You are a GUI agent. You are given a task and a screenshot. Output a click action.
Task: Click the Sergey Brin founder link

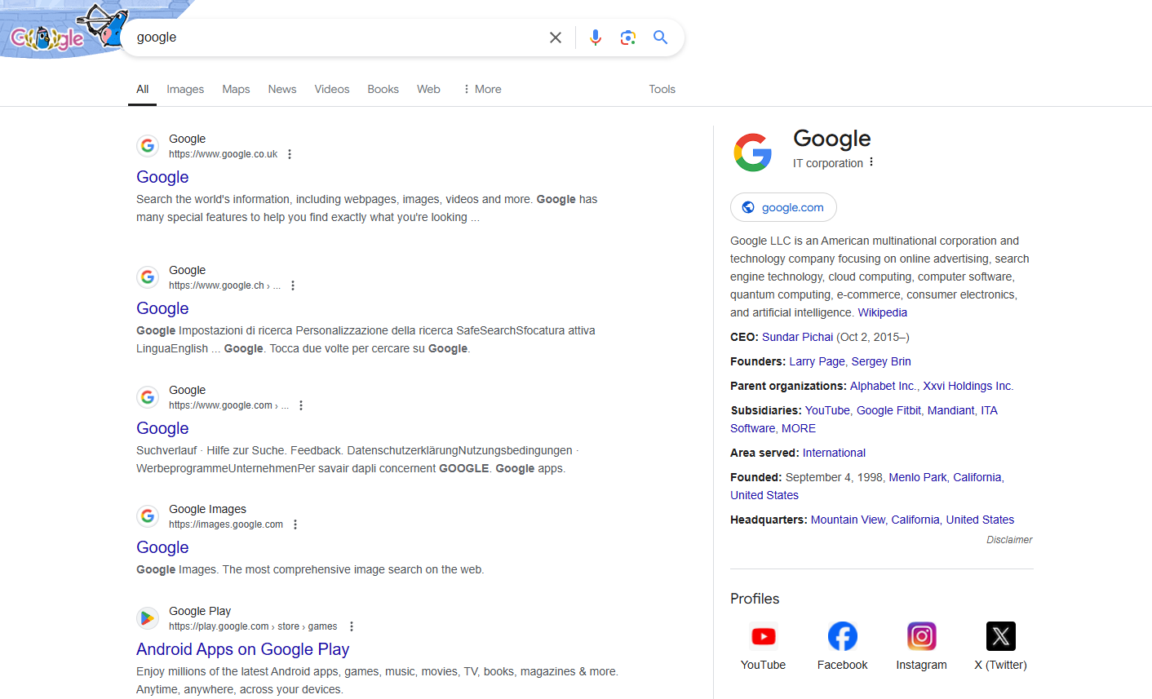coord(881,361)
